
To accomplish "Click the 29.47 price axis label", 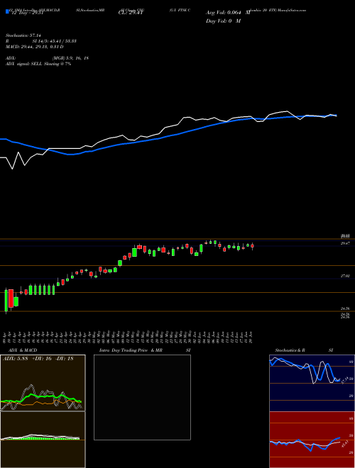I will pos(345,243).
